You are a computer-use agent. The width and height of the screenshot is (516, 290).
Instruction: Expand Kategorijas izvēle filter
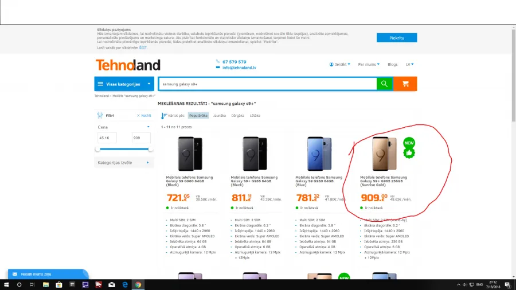click(124, 162)
